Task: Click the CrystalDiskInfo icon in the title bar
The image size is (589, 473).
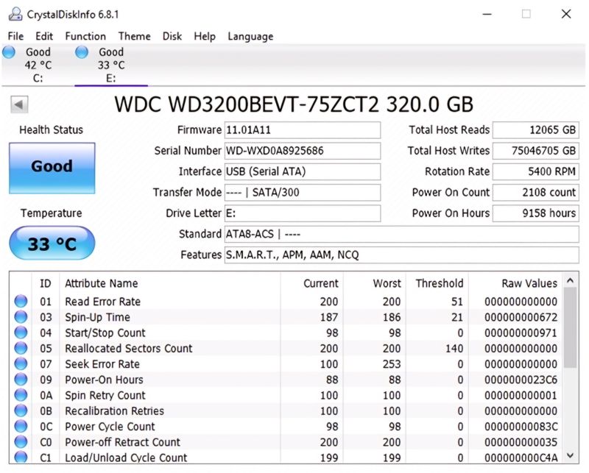Action: [15, 13]
